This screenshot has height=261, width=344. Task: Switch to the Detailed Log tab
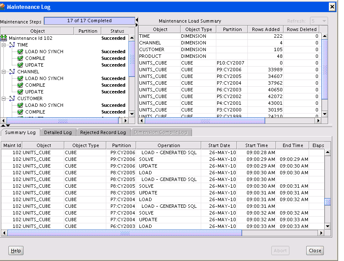click(x=58, y=132)
